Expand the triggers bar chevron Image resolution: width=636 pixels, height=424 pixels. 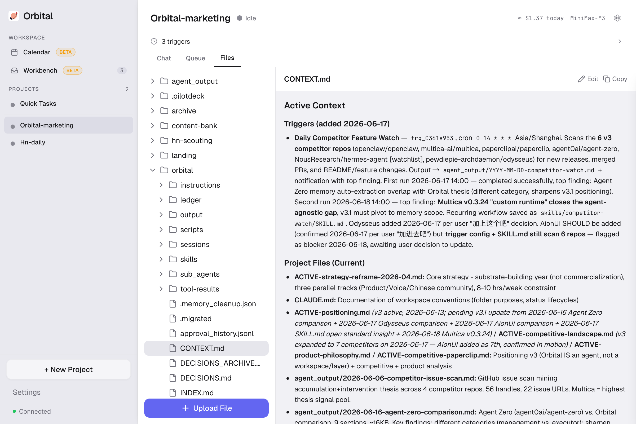(x=620, y=41)
